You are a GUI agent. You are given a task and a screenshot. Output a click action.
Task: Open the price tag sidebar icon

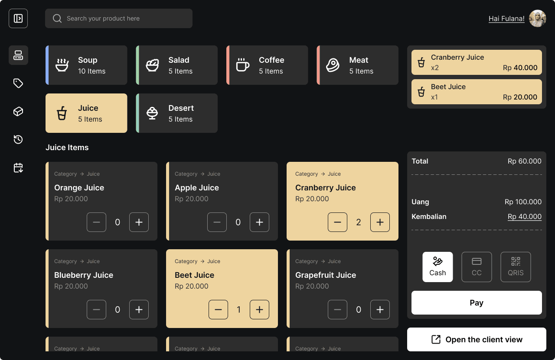(x=18, y=84)
